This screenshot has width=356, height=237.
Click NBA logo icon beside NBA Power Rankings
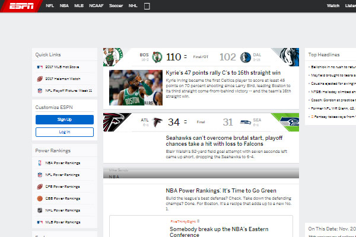click(40, 163)
